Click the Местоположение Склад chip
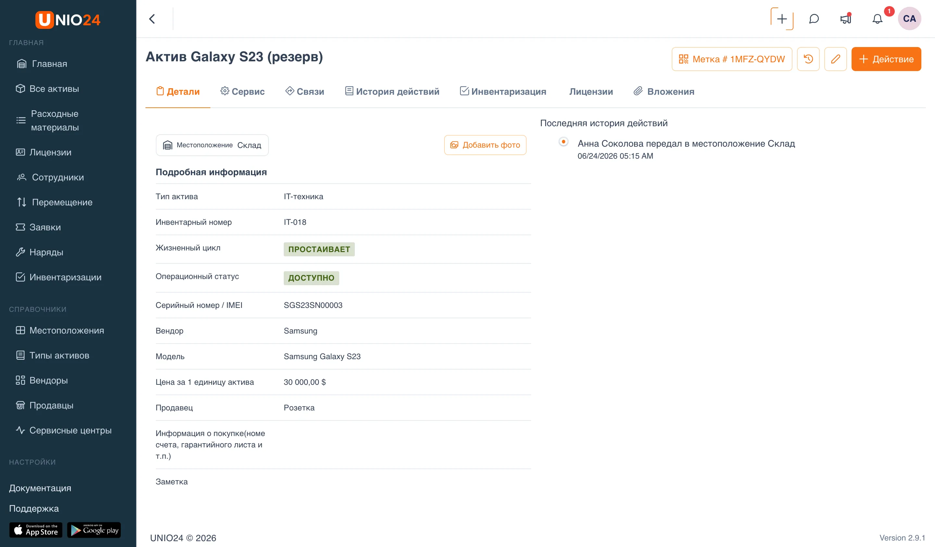The image size is (935, 547). click(x=212, y=145)
